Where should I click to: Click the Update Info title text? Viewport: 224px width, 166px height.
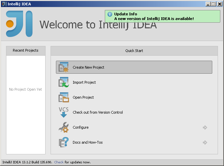[126, 14]
